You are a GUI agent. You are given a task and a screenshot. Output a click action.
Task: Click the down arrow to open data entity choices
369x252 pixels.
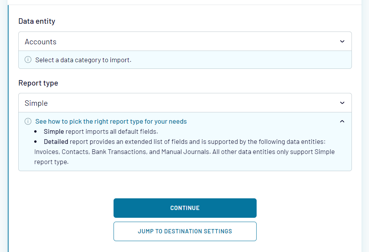(x=342, y=41)
